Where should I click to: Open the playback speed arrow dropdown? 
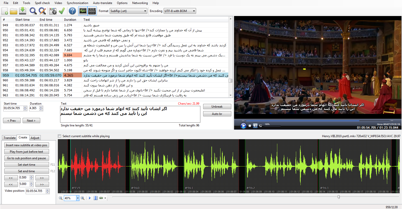pyautogui.click(x=105, y=198)
